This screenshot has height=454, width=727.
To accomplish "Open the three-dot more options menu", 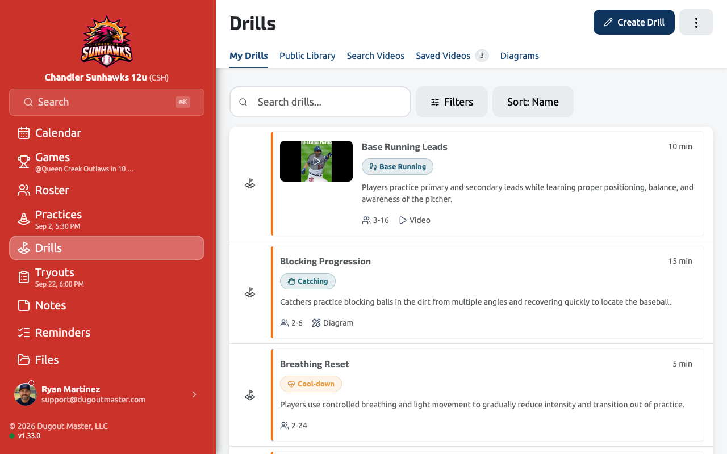I will (x=696, y=22).
